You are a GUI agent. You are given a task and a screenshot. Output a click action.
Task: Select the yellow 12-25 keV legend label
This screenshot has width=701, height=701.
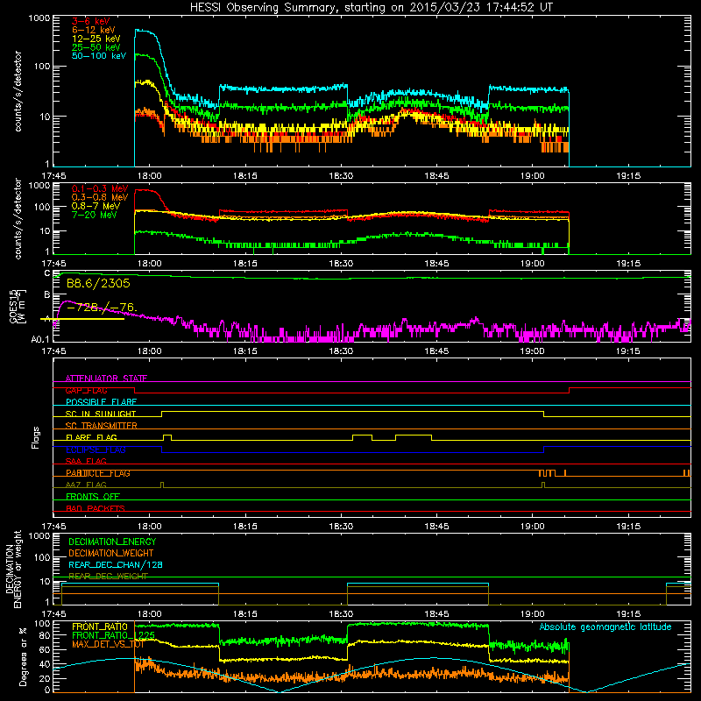click(96, 39)
